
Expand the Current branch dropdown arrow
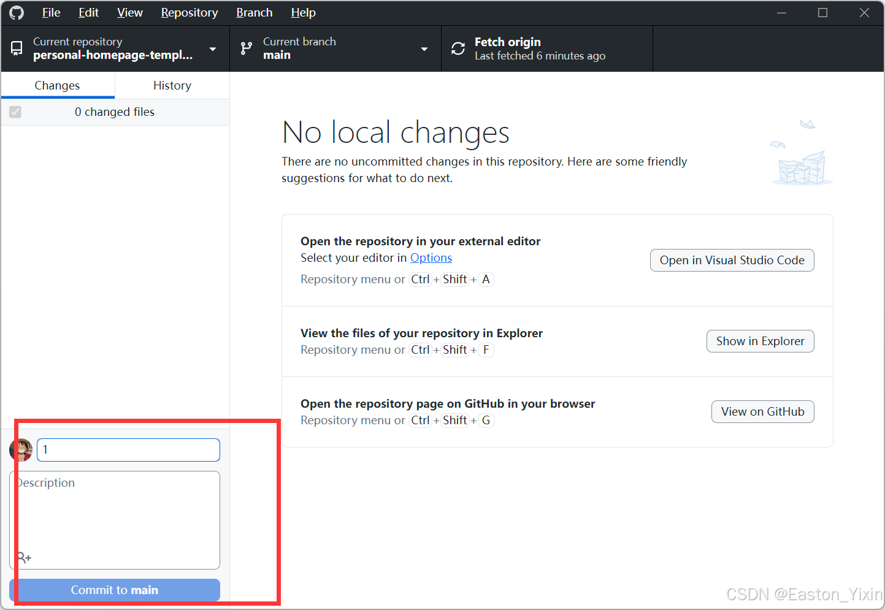point(424,49)
